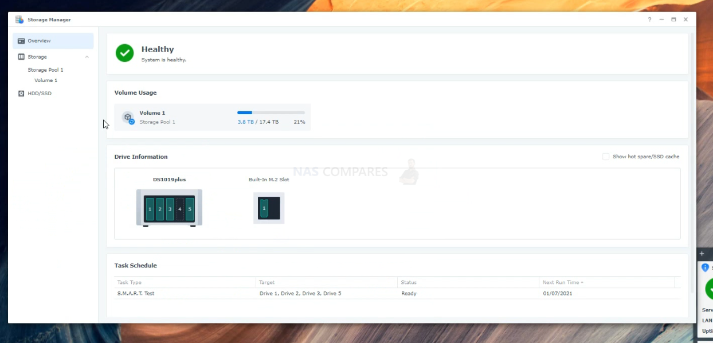Click the Storage sidebar icon

click(x=21, y=57)
